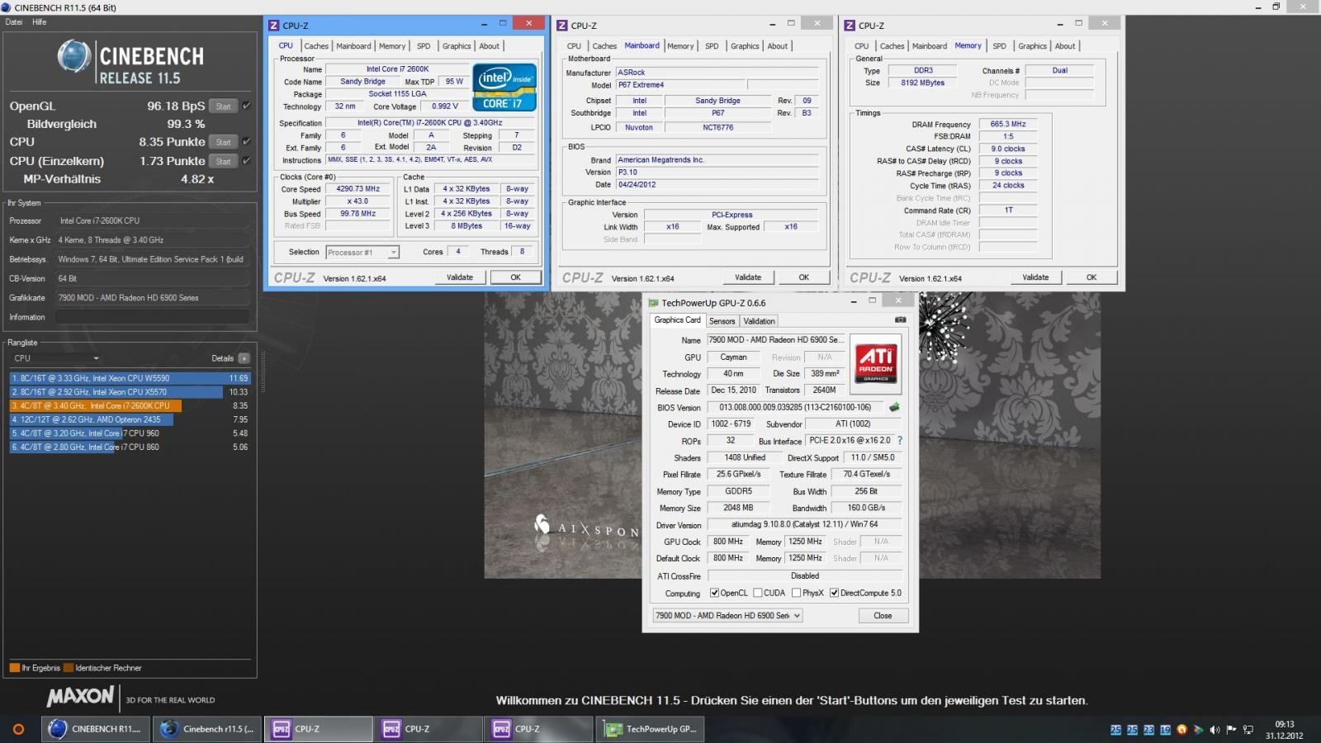The width and height of the screenshot is (1321, 743).
Task: Click first CPU-Z window title icon
Action: [274, 26]
